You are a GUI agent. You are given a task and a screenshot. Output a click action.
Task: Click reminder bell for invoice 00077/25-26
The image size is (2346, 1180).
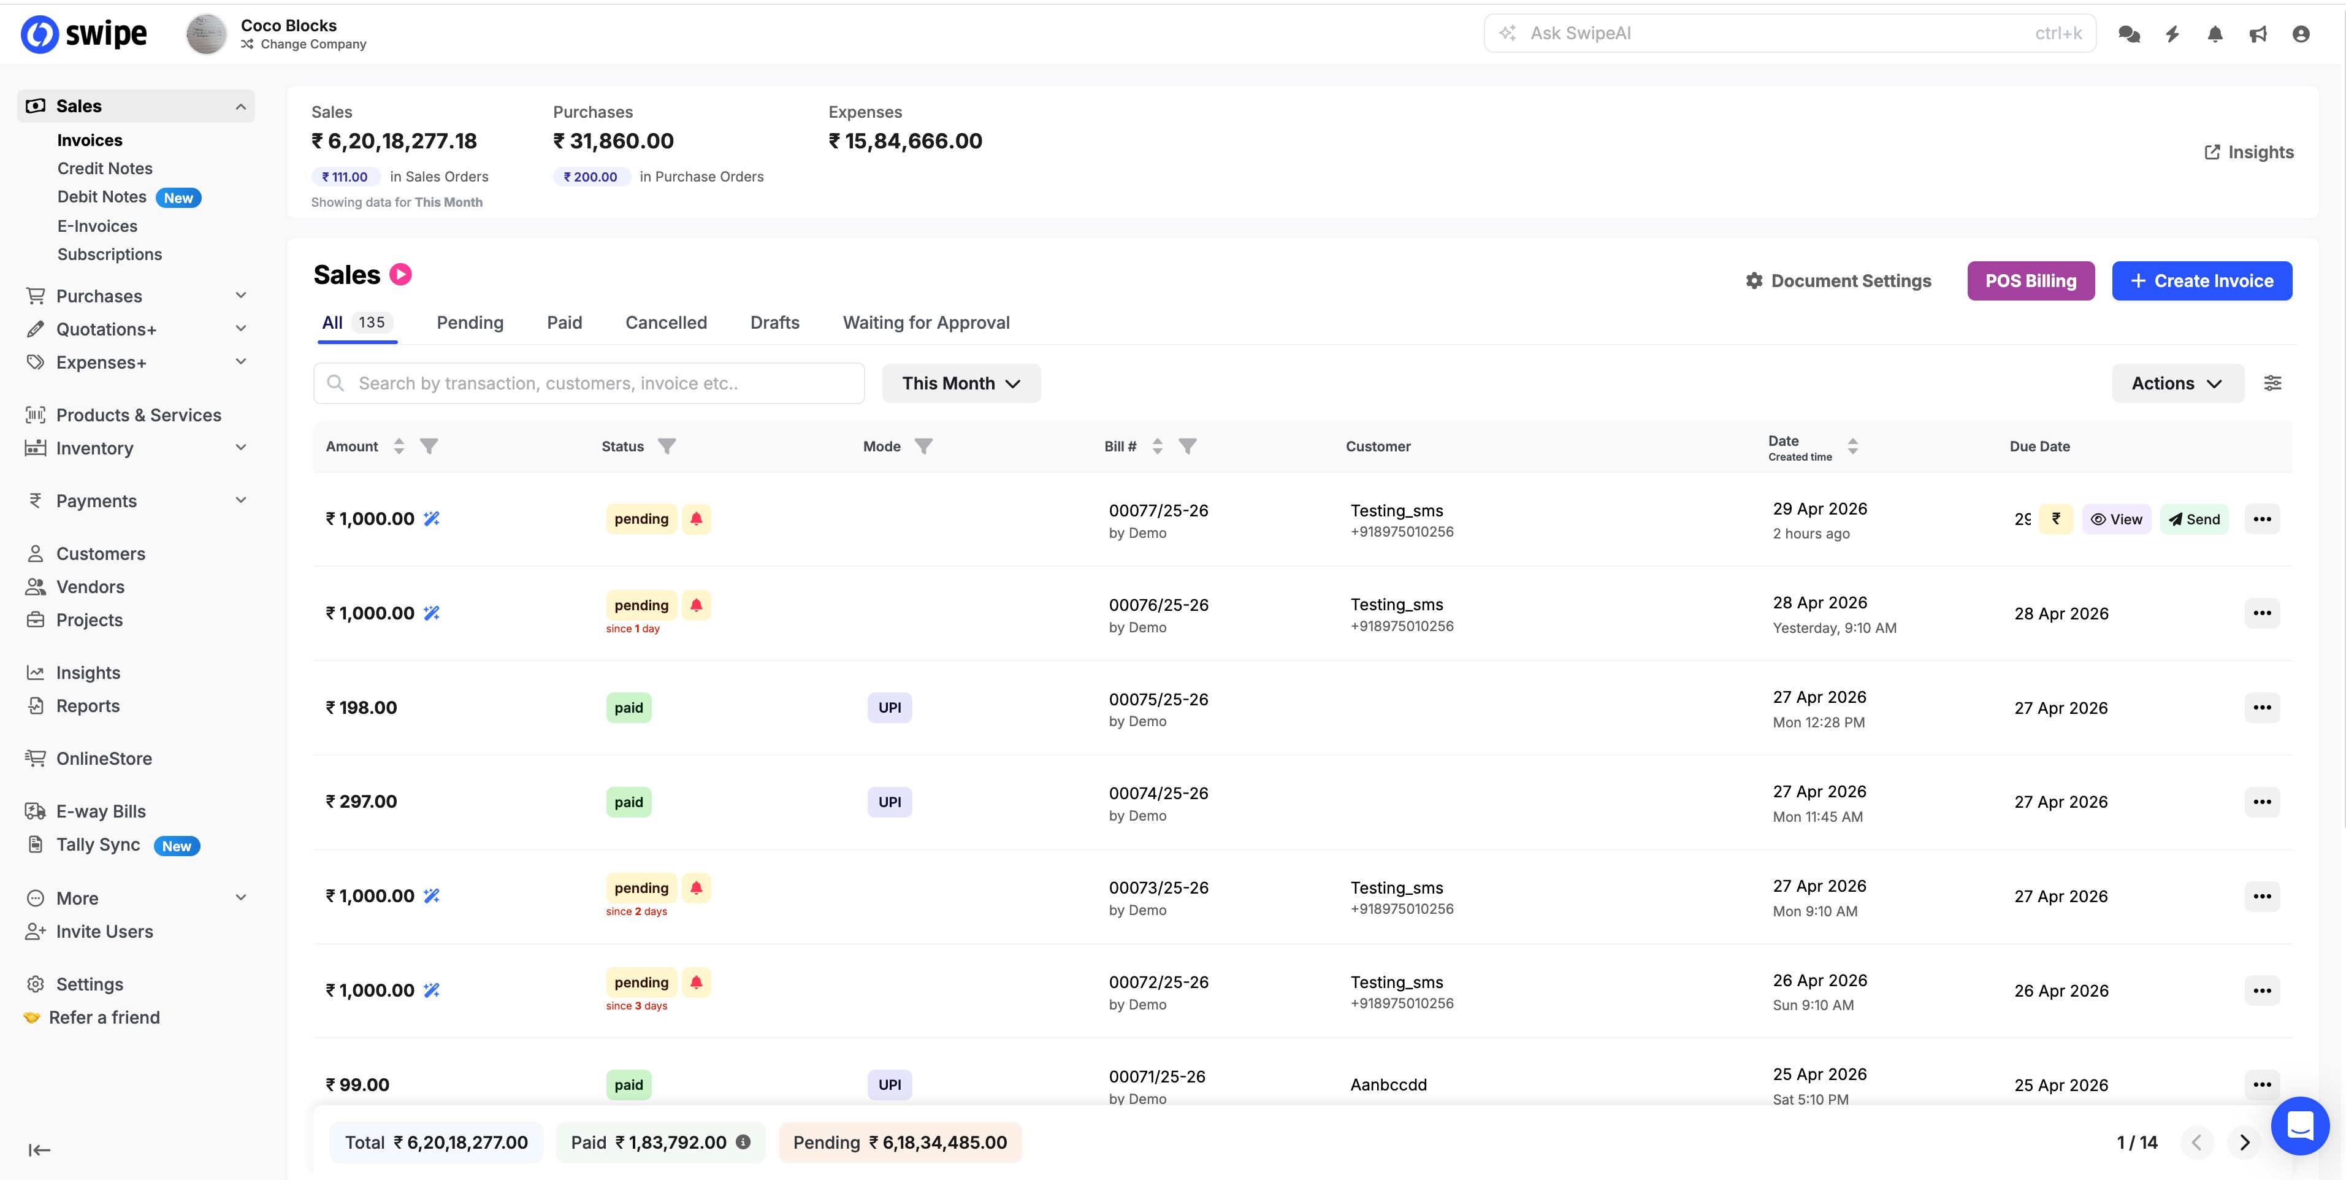(696, 518)
